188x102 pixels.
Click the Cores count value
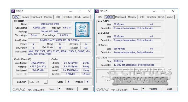click(x=68, y=82)
